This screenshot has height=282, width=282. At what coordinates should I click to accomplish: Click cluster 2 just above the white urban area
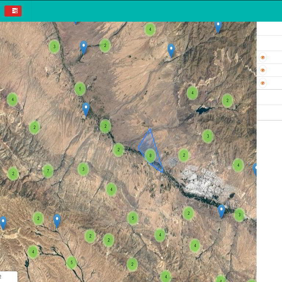[184, 155]
